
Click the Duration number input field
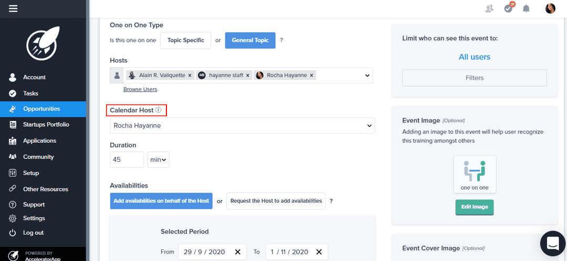(x=127, y=160)
